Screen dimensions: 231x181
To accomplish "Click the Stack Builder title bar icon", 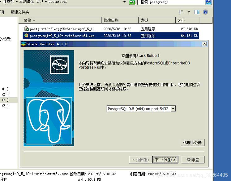I will 24,44.
